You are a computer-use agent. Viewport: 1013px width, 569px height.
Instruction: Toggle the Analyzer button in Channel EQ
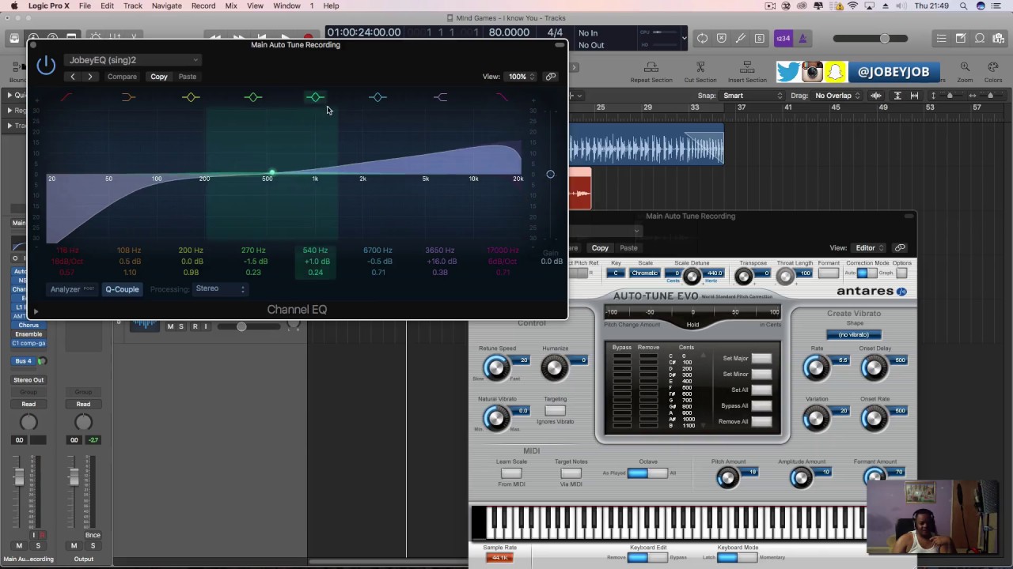(x=72, y=289)
